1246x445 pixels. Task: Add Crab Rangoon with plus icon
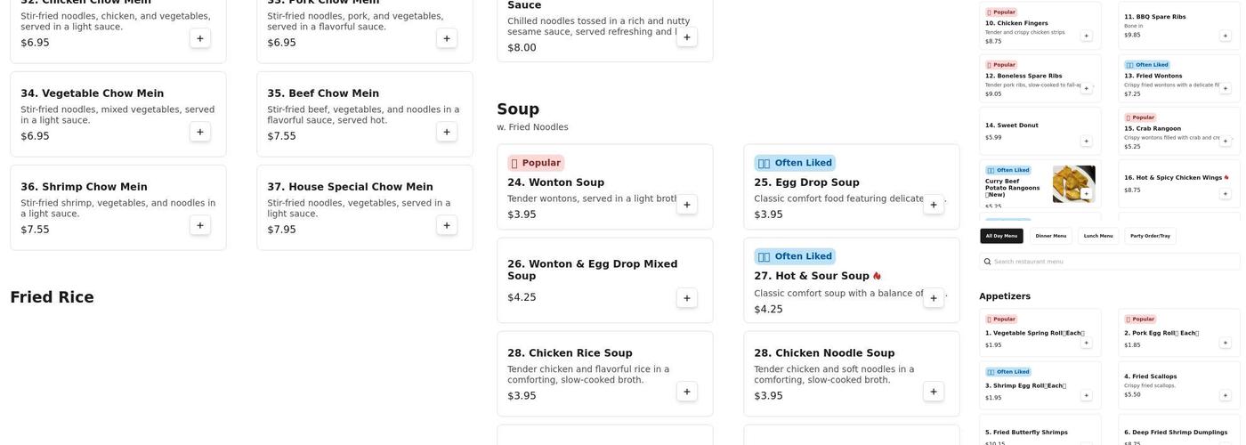pos(1225,141)
